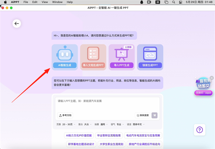Expand the 语气 专业 dropdown

coord(117,125)
